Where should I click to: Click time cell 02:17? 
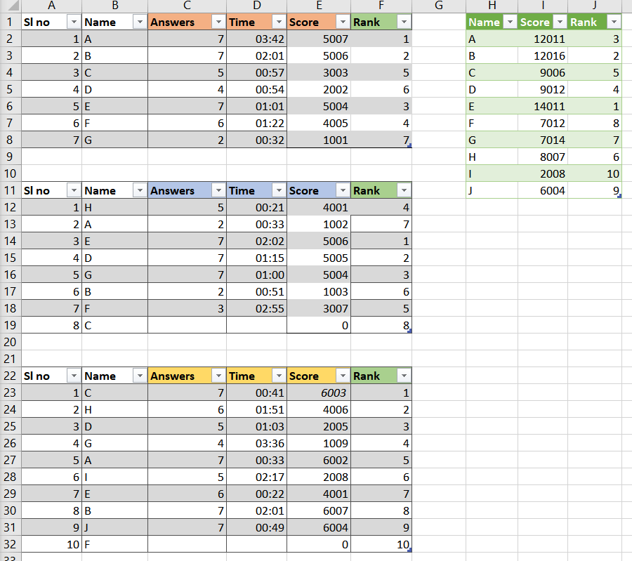pyautogui.click(x=257, y=477)
